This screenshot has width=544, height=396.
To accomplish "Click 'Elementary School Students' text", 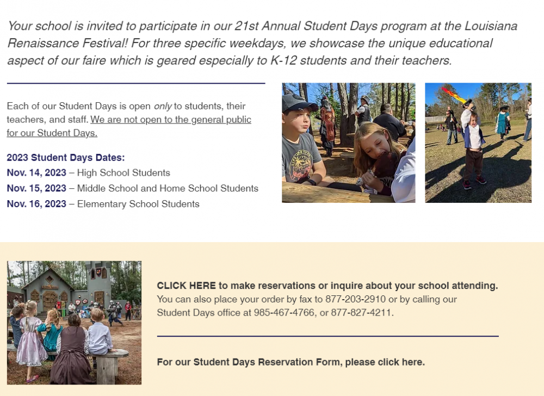I will click(138, 205).
